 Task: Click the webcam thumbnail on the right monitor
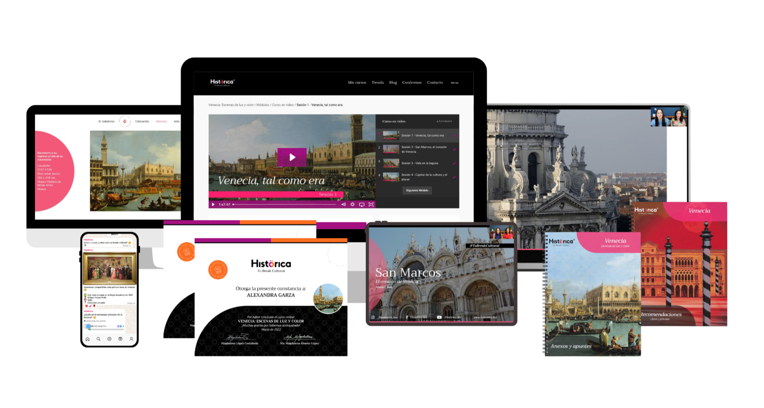coord(668,117)
